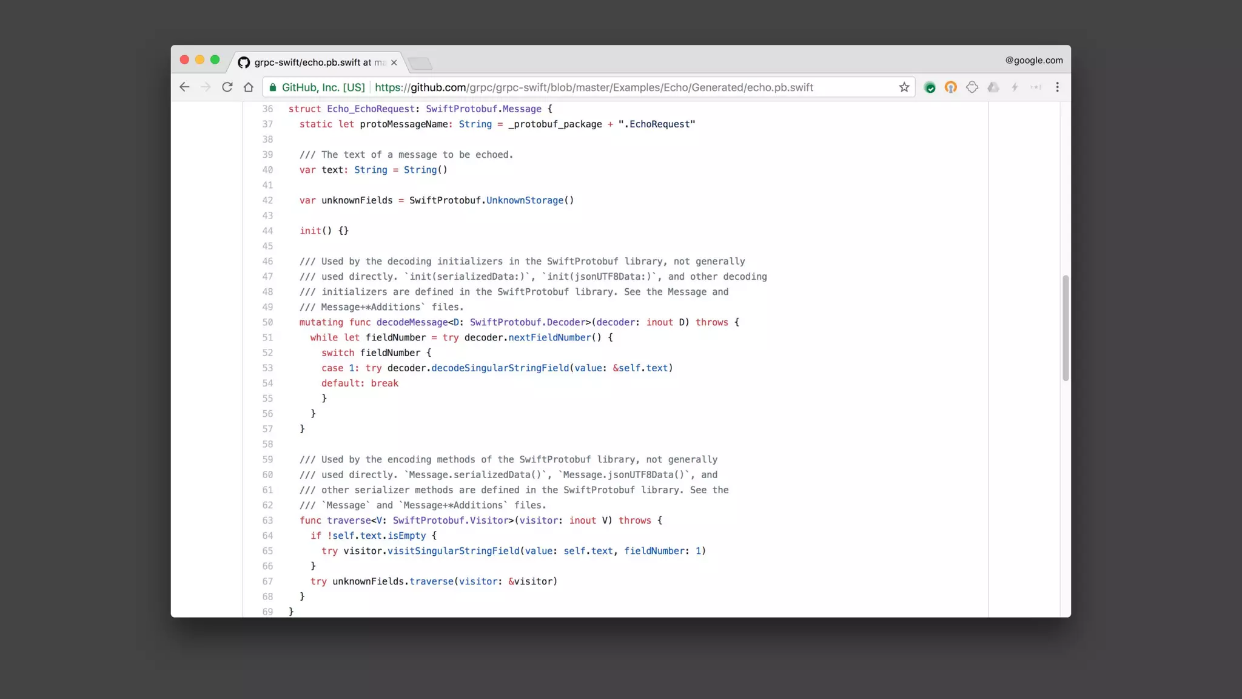This screenshot has height=699, width=1242.
Task: Reload the current GitHub page
Action: point(227,87)
